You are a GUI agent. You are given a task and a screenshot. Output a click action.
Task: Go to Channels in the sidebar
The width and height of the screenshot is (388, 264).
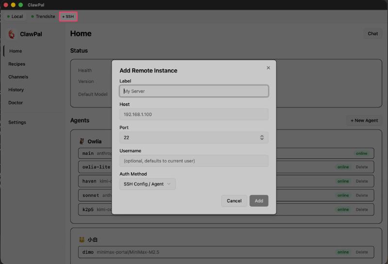pyautogui.click(x=18, y=77)
